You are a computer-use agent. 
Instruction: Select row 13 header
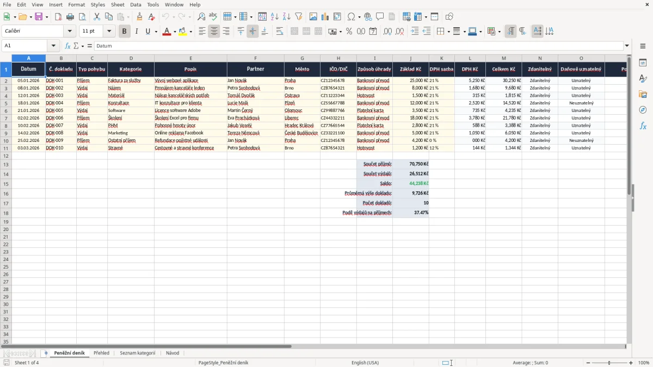point(6,164)
